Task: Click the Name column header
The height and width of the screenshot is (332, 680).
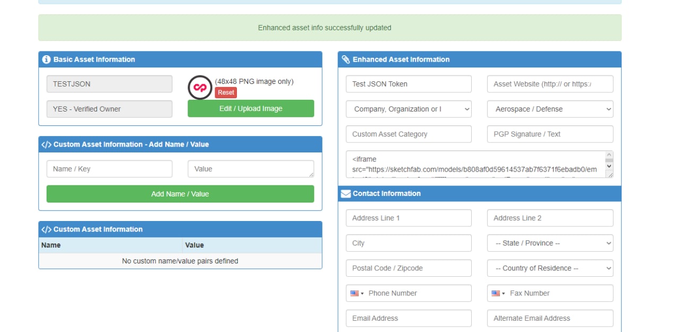Action: 110,245
